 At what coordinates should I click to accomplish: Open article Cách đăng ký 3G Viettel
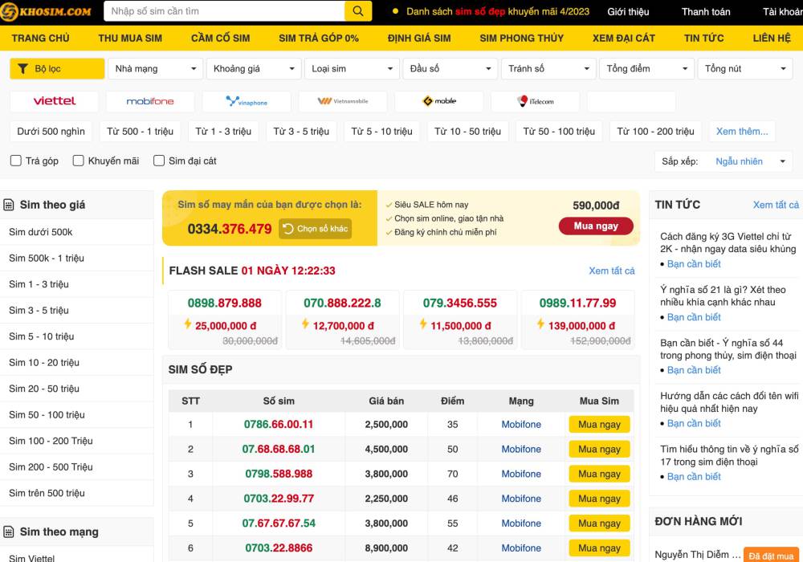click(728, 242)
